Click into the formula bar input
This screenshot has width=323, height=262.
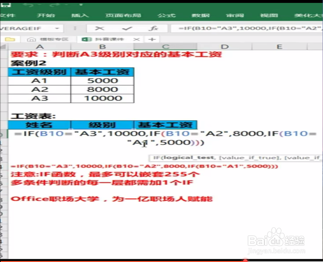pos(247,28)
